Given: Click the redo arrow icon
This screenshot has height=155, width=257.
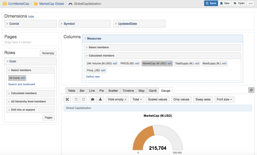Looking at the screenshot, I should point(83,99).
